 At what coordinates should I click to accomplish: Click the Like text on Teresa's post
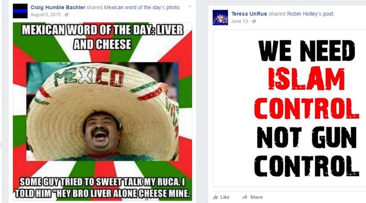coord(225,197)
